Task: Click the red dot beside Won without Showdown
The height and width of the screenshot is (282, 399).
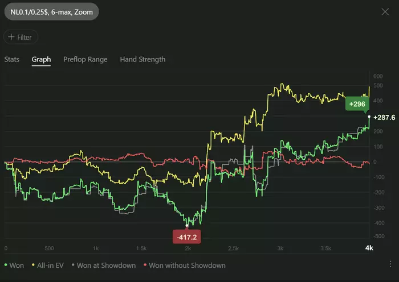Action: (x=145, y=266)
